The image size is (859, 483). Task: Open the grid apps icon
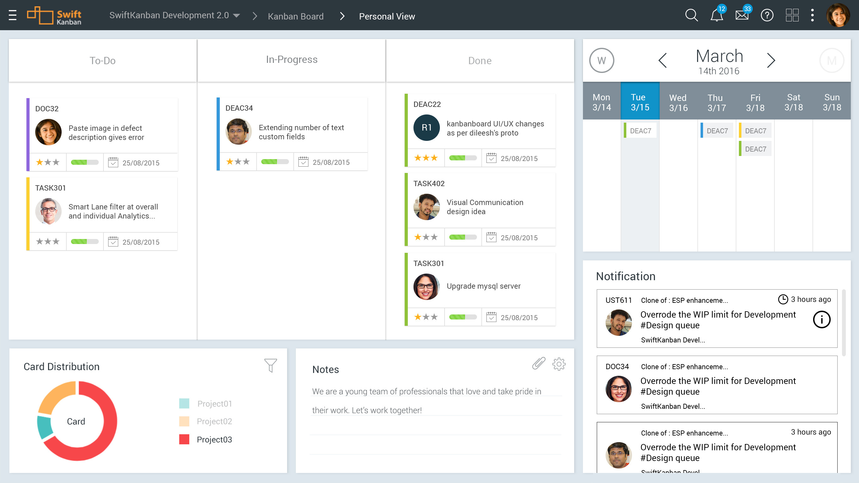tap(792, 15)
